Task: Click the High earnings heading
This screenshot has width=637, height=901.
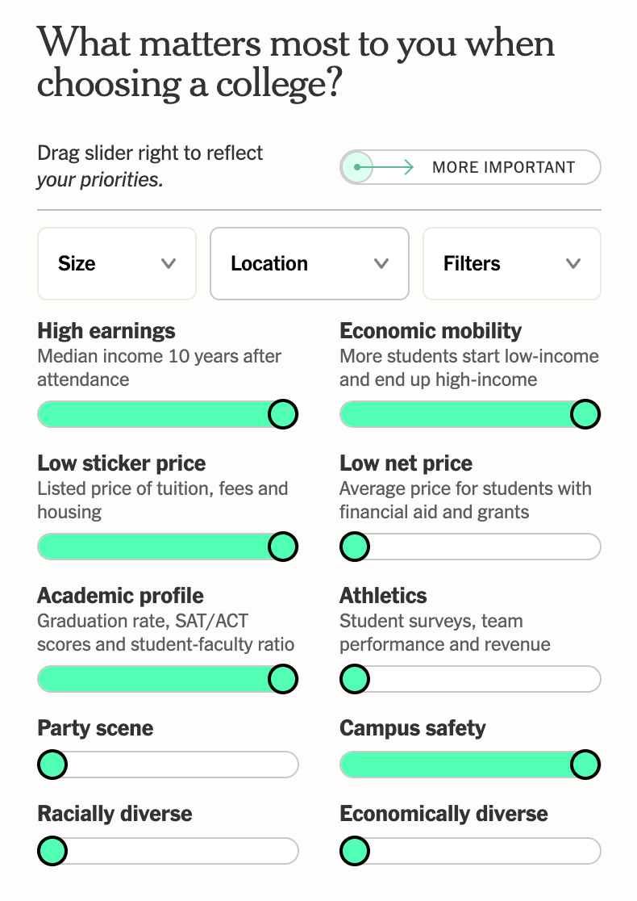Action: pos(106,331)
